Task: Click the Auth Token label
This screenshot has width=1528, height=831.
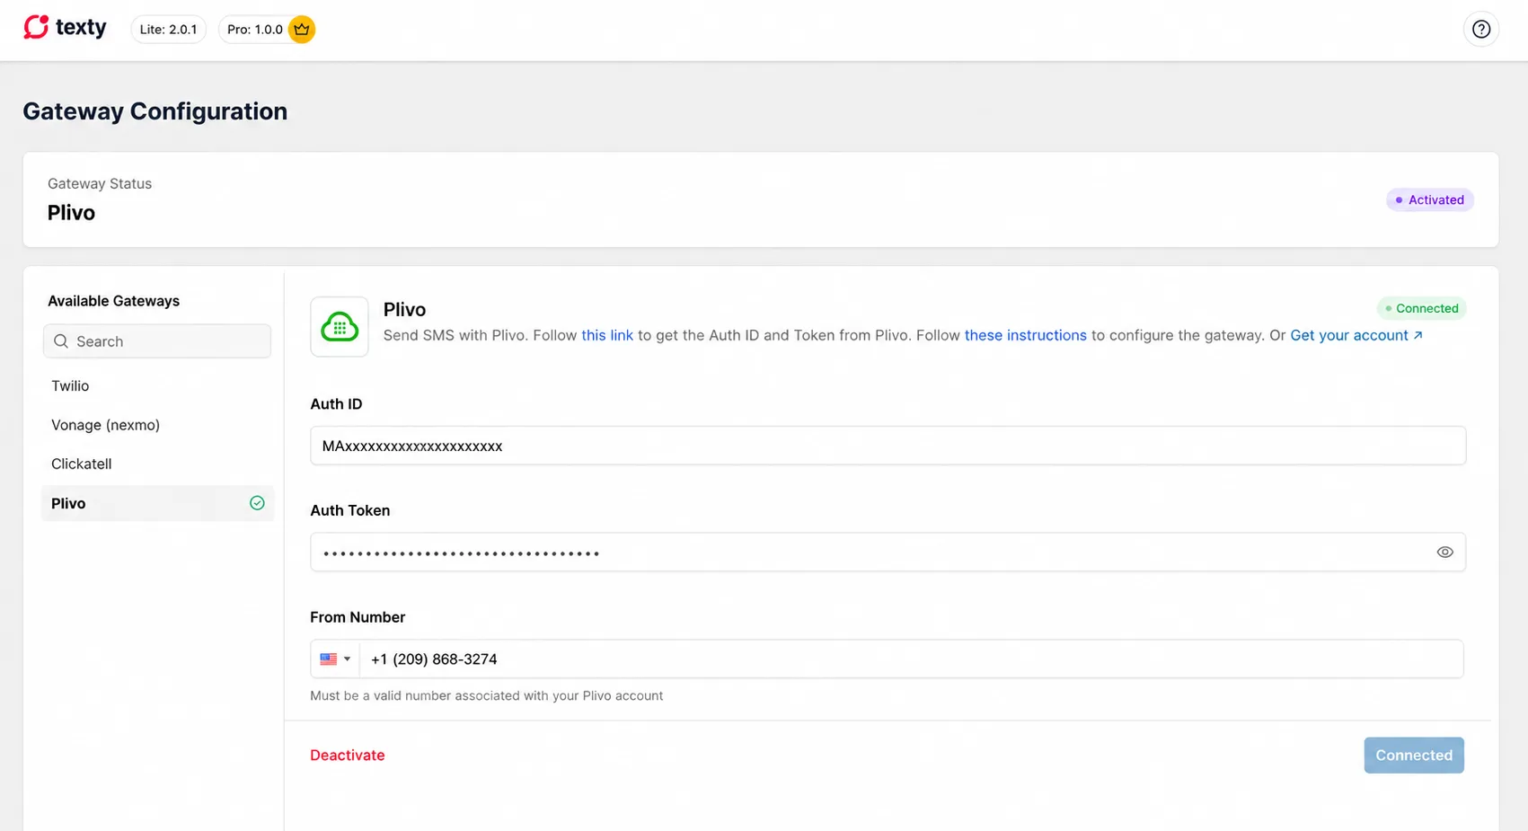Action: (350, 510)
